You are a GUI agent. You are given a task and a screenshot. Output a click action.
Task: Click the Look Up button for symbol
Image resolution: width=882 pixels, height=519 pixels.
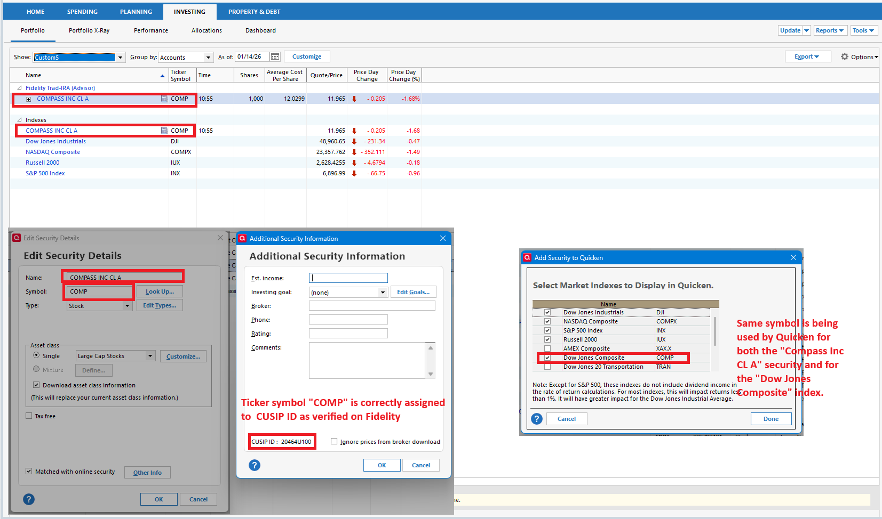[x=160, y=291]
